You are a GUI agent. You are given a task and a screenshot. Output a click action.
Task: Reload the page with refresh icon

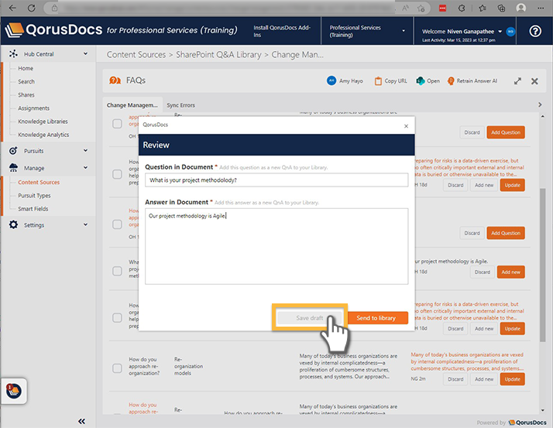32,8
